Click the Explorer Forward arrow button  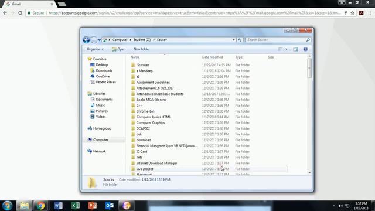click(x=94, y=40)
